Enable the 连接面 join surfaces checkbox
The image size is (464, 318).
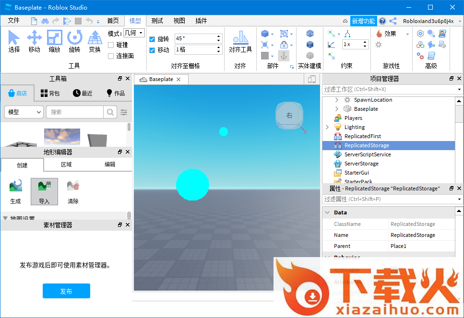[x=111, y=56]
